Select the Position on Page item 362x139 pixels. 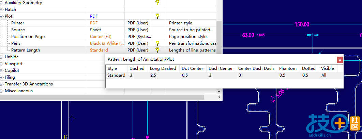point(28,37)
